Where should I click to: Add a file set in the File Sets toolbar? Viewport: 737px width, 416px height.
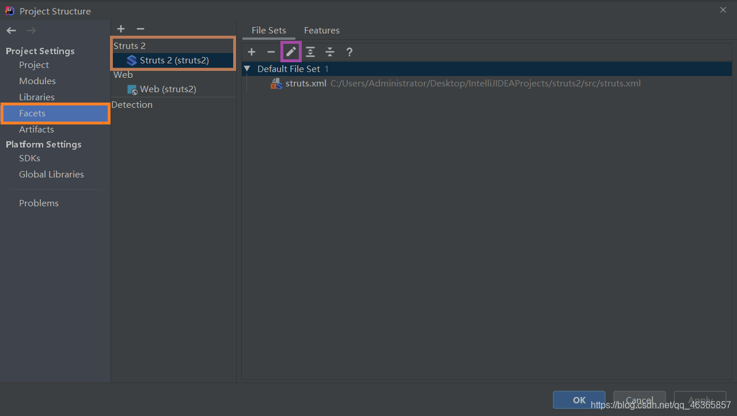pos(252,52)
